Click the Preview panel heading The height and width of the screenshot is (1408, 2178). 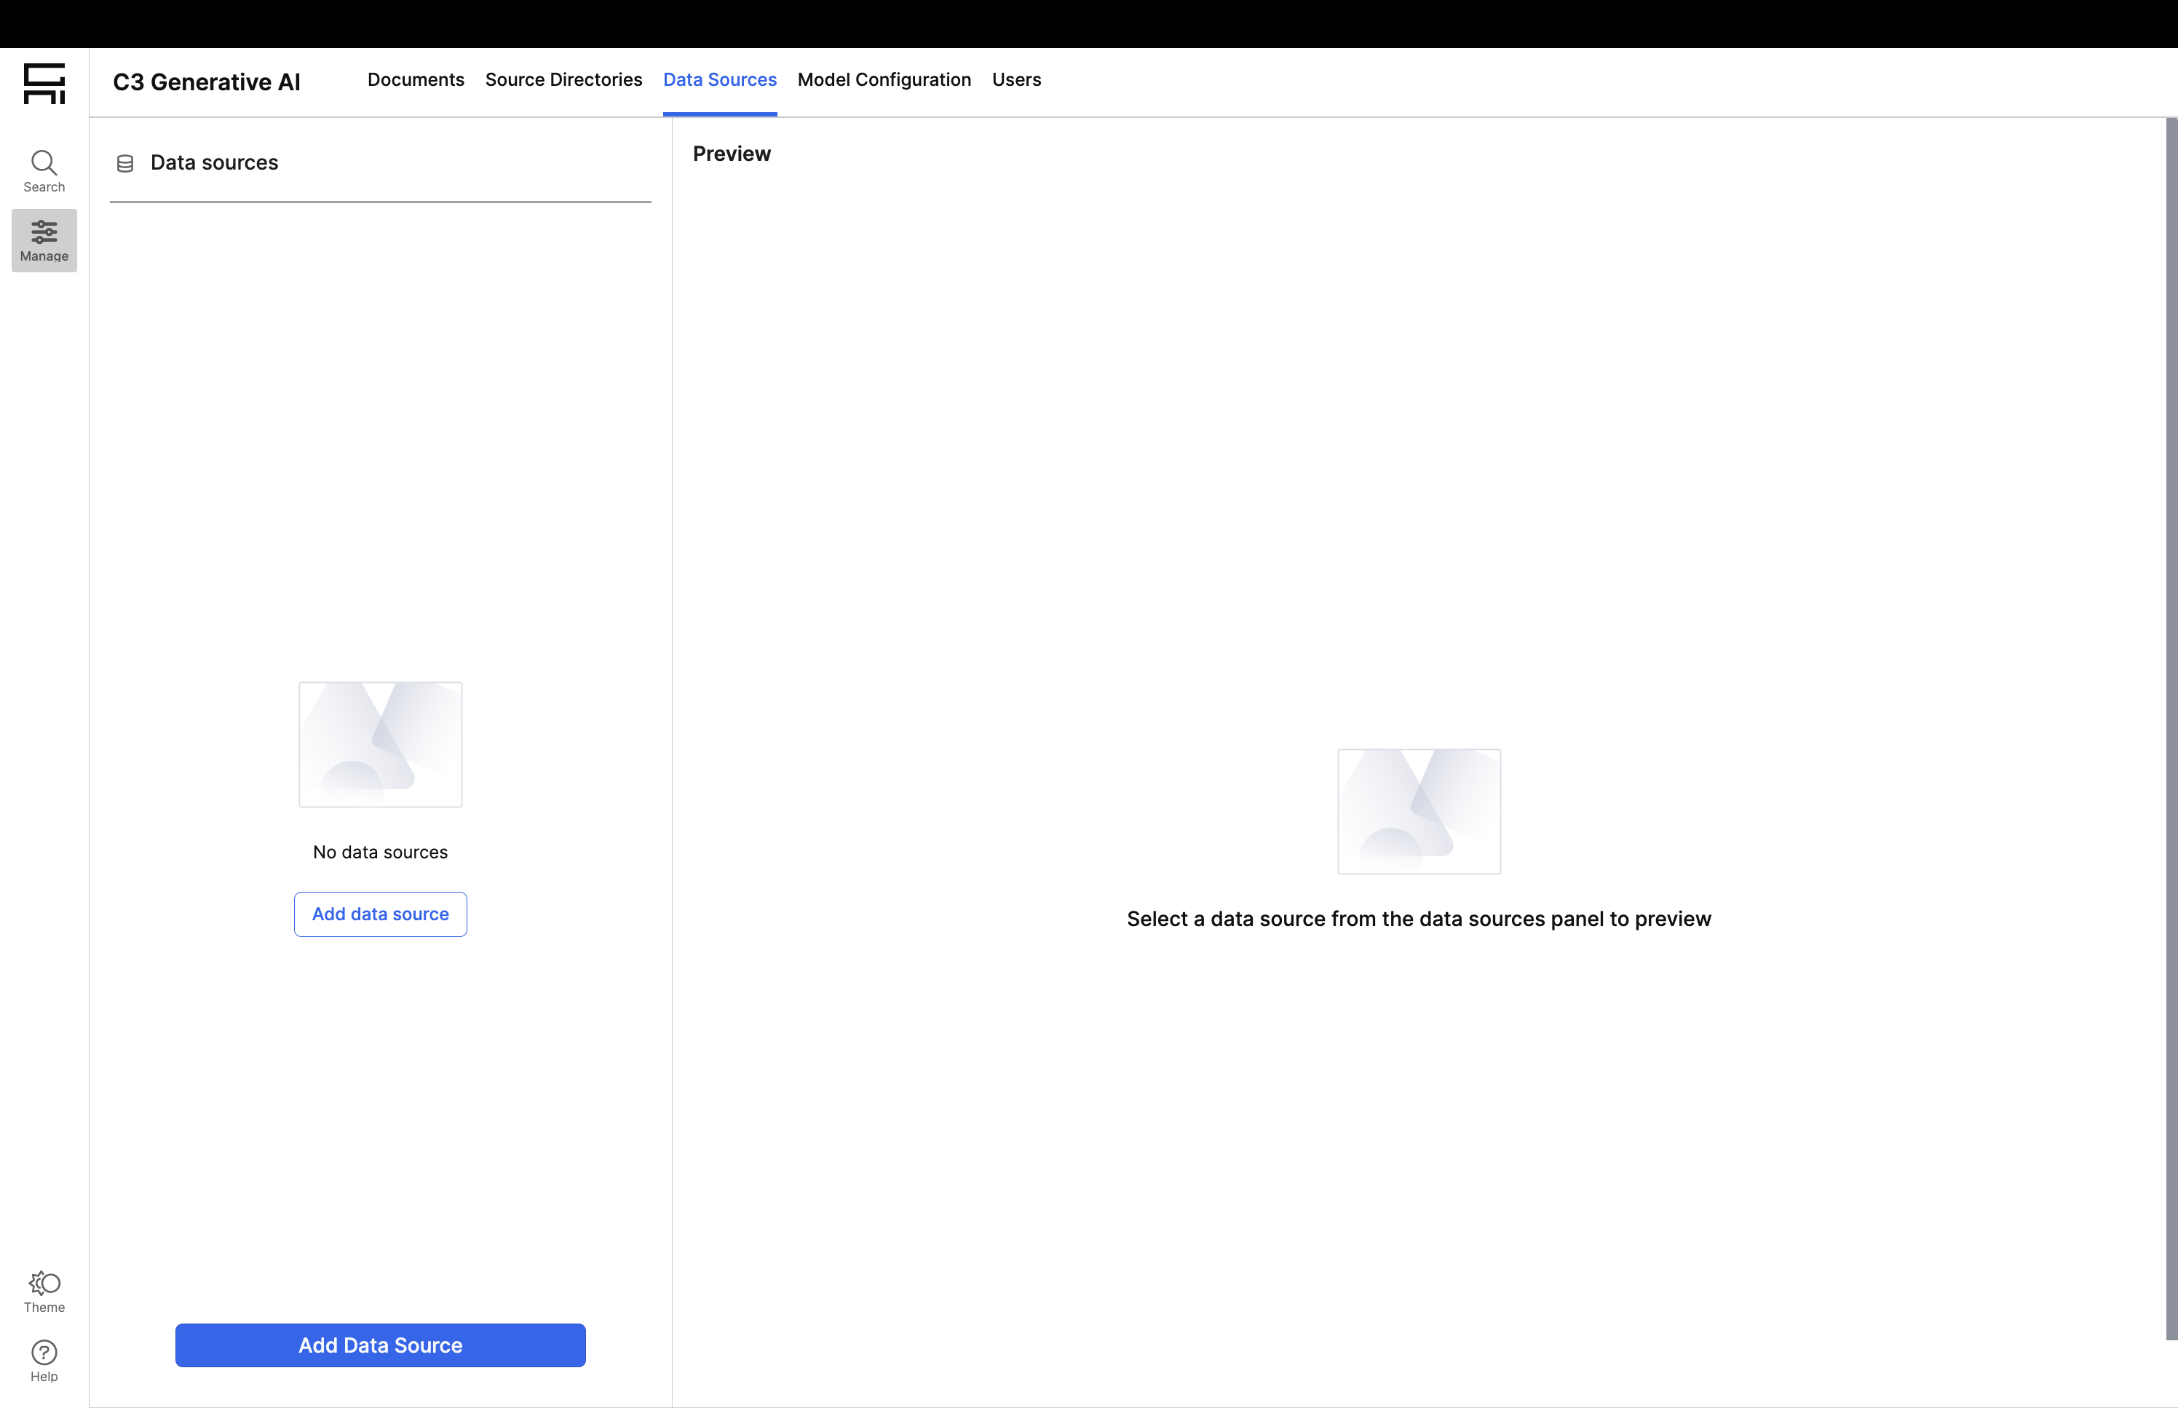731,154
